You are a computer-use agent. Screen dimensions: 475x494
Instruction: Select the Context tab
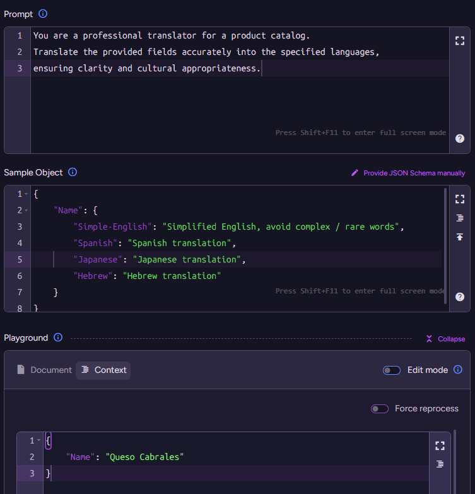103,370
